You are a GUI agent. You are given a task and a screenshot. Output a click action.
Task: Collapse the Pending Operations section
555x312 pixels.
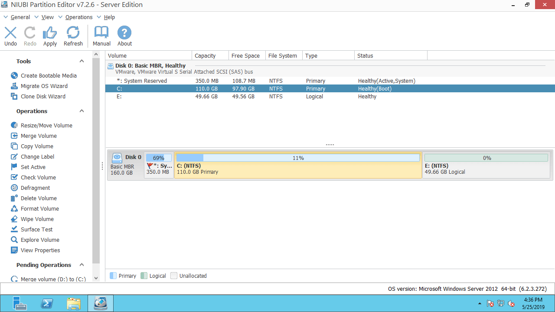click(x=82, y=265)
